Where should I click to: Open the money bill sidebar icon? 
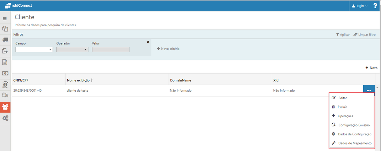point(5,73)
